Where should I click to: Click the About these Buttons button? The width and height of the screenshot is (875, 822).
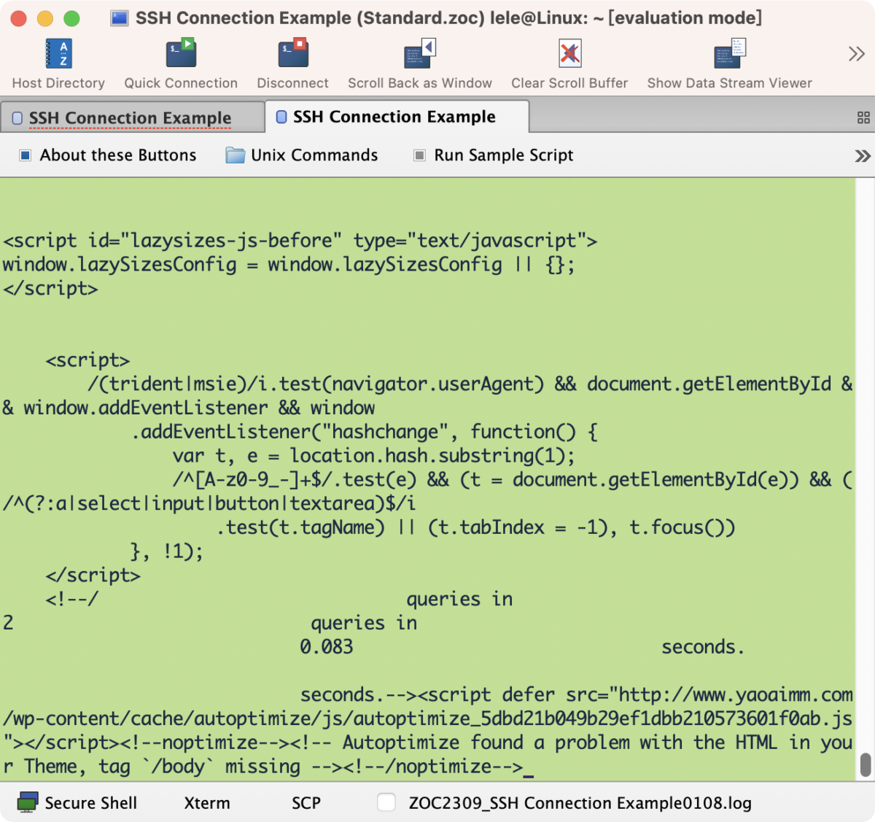point(108,155)
